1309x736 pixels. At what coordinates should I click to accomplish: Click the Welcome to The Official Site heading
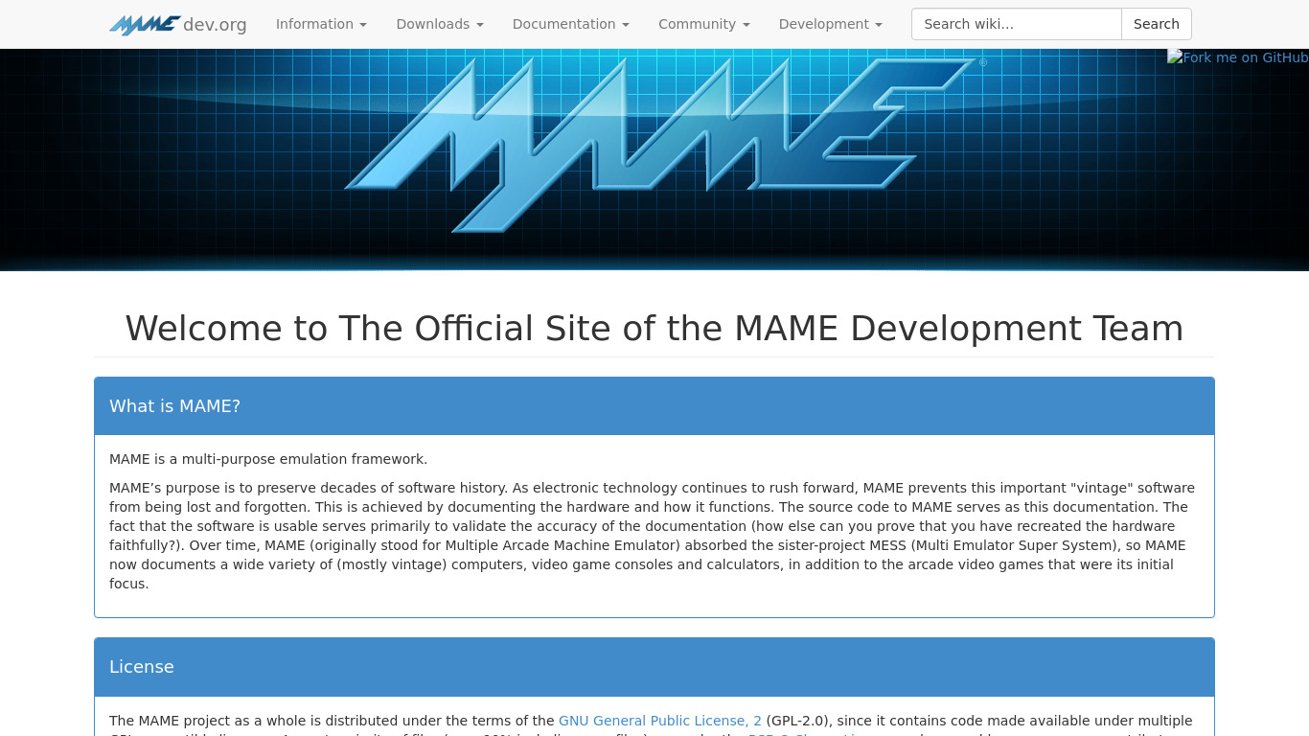tap(654, 328)
